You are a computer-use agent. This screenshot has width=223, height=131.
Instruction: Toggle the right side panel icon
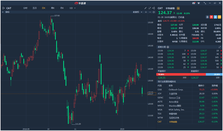click(x=154, y=8)
